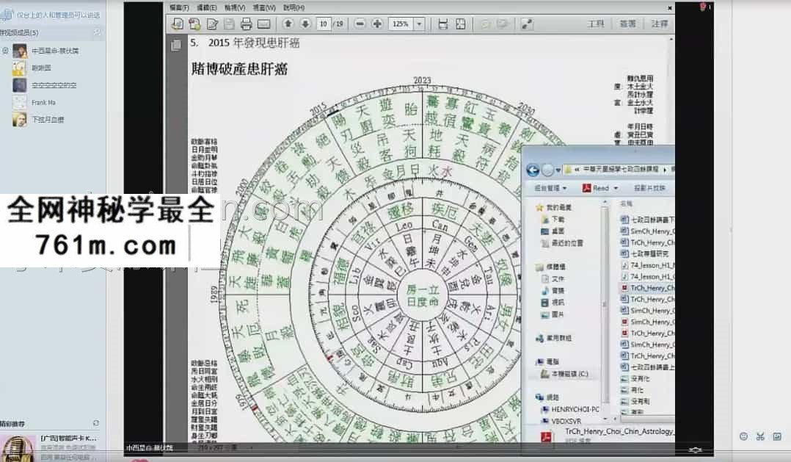Go to previous page with up arrow

click(288, 24)
